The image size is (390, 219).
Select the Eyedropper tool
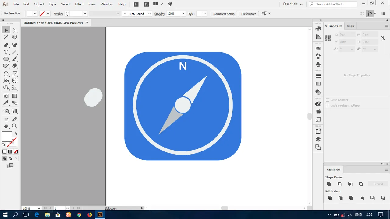pyautogui.click(x=6, y=103)
